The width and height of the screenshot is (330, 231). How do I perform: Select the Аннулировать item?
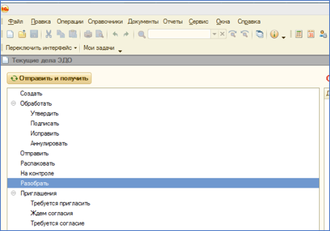point(49,143)
